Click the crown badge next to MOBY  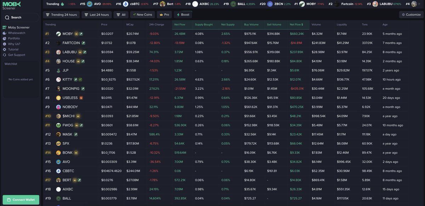(x=76, y=34)
